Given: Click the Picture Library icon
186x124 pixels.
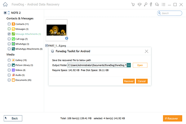Looking at the screenshot, I should pyautogui.click(x=13, y=65).
